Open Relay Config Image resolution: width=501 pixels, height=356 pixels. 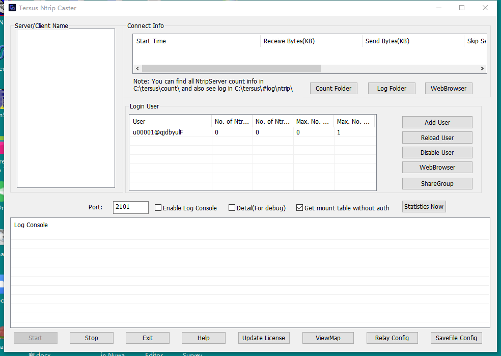coord(392,338)
